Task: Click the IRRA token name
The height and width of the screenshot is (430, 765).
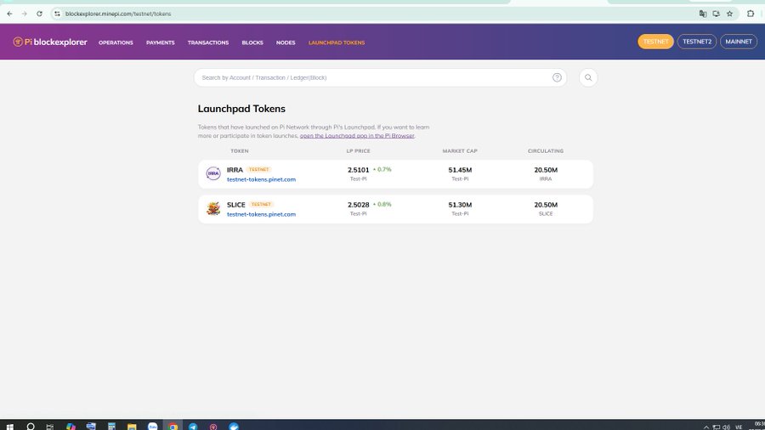Action: click(x=235, y=170)
